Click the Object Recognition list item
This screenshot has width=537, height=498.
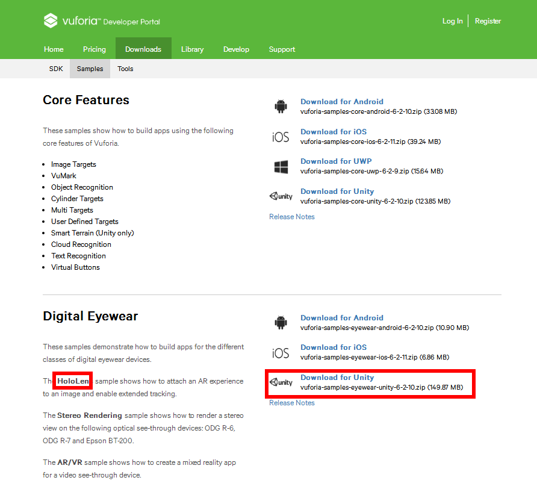(82, 187)
